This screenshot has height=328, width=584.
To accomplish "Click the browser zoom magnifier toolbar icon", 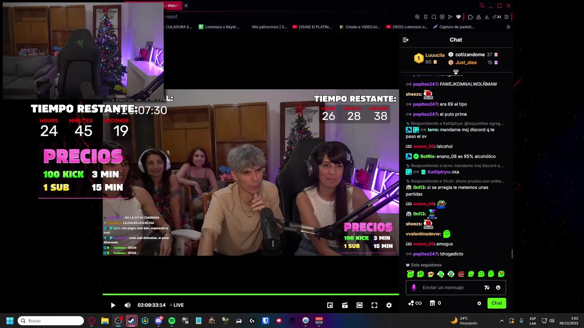I will (x=417, y=17).
